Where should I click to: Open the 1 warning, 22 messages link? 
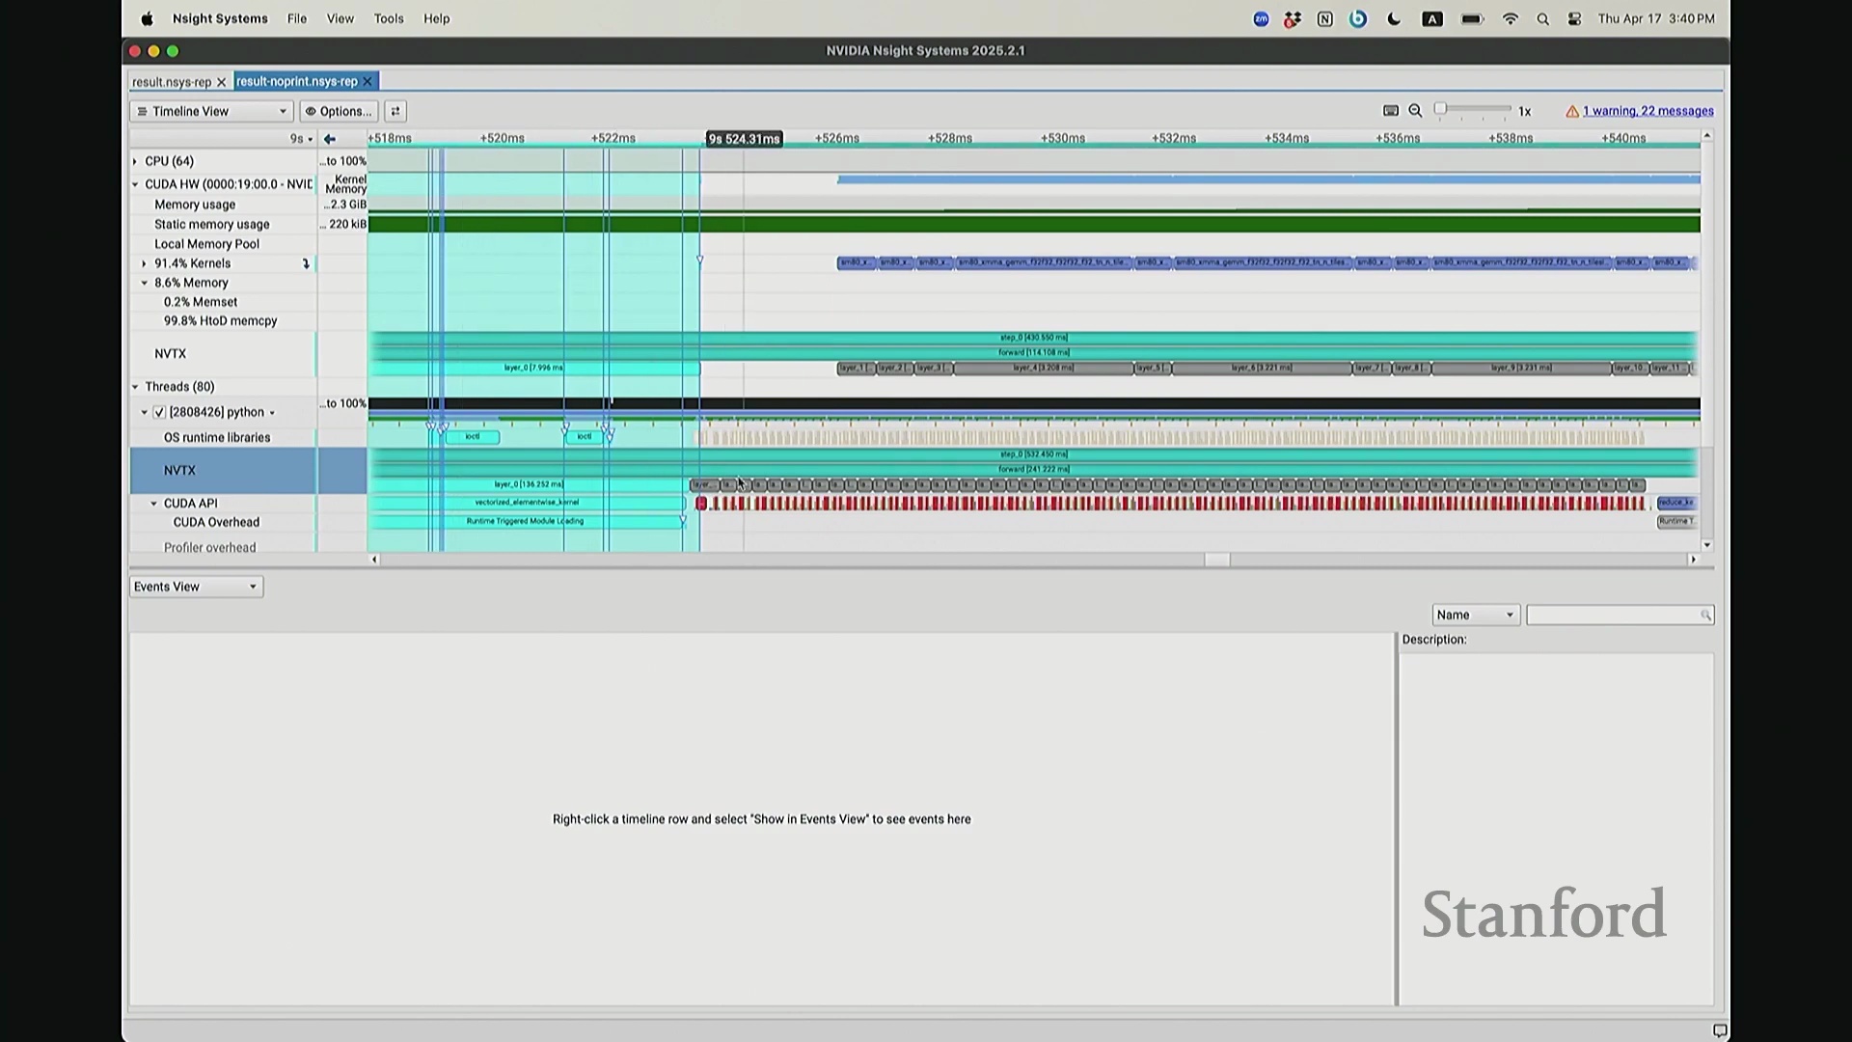(1648, 111)
